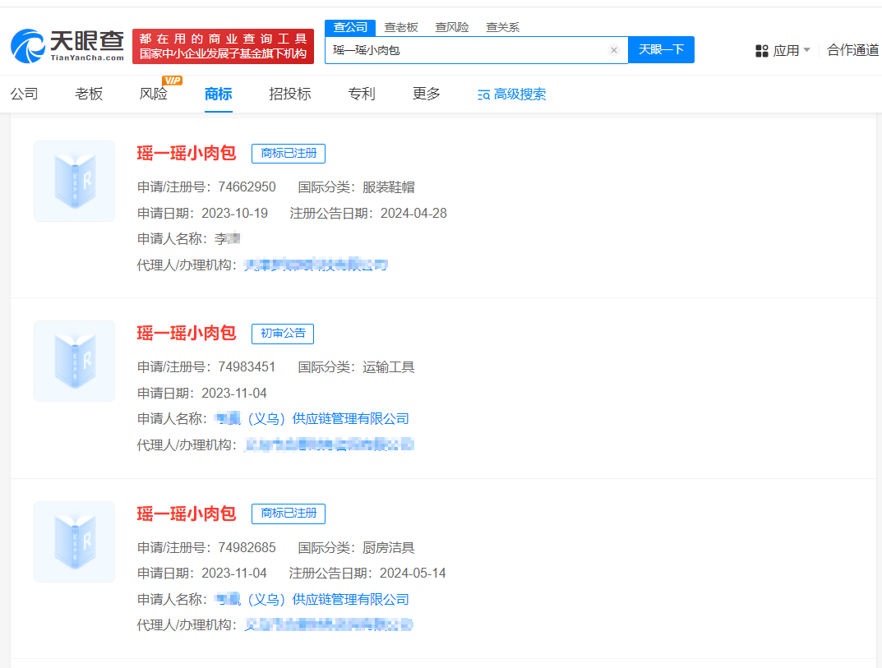Image resolution: width=882 pixels, height=668 pixels.
Task: Select the 查风险 tab
Action: coord(451,27)
